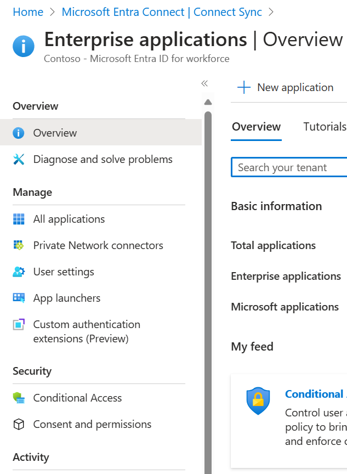Viewport: 347px width, 474px height.
Task: Open Microsoft Entra Connect breadcrumb link
Action: tap(162, 12)
